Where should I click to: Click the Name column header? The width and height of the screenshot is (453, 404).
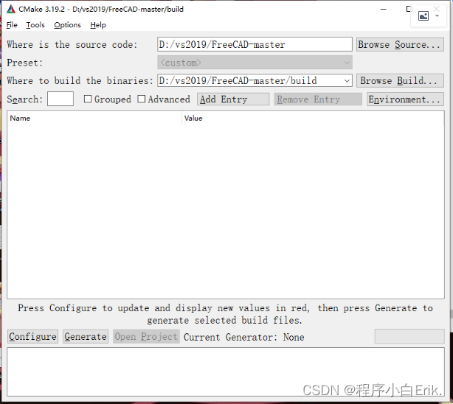[94, 118]
